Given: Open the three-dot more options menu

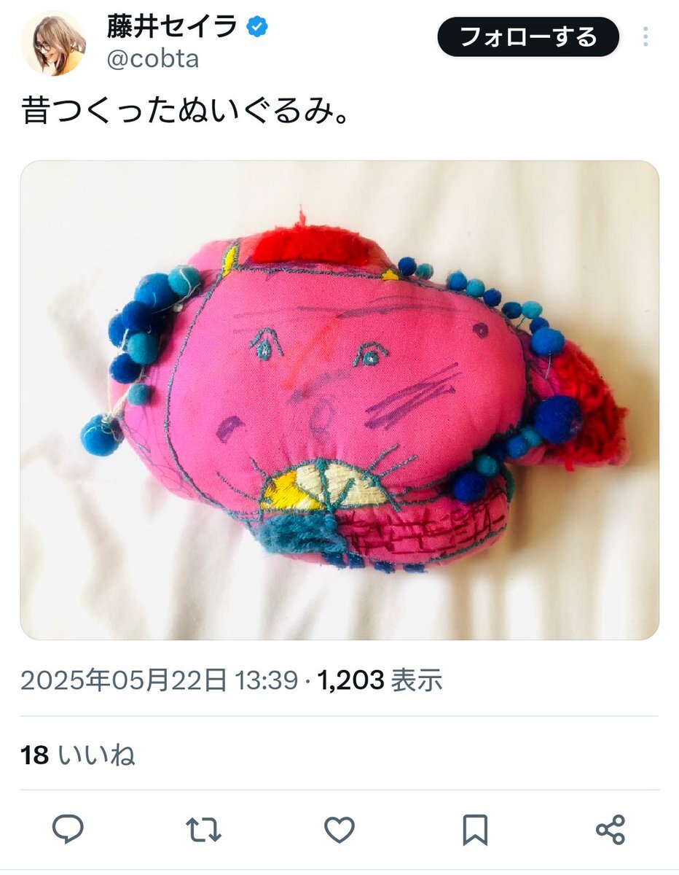Looking at the screenshot, I should pyautogui.click(x=645, y=36).
